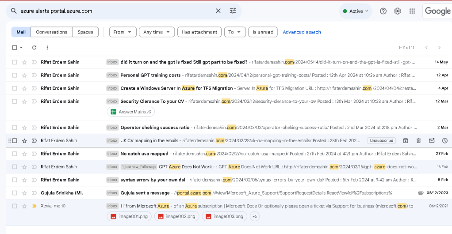Open the select-all dropdown arrow
This screenshot has height=234, width=452.
point(21,48)
